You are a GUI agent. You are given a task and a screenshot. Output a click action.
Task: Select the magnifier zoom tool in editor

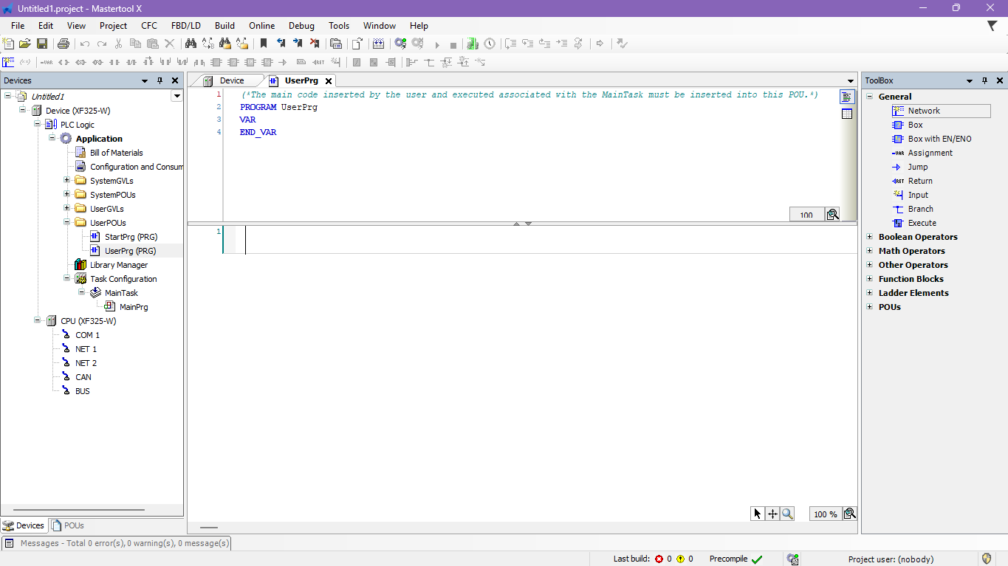[787, 514]
